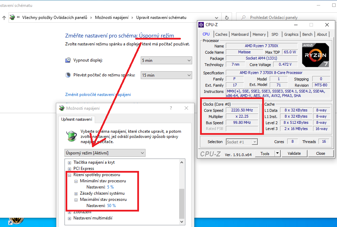Open the Vypnout displej 5 min dropdown
The image size is (337, 227).
[166, 60]
